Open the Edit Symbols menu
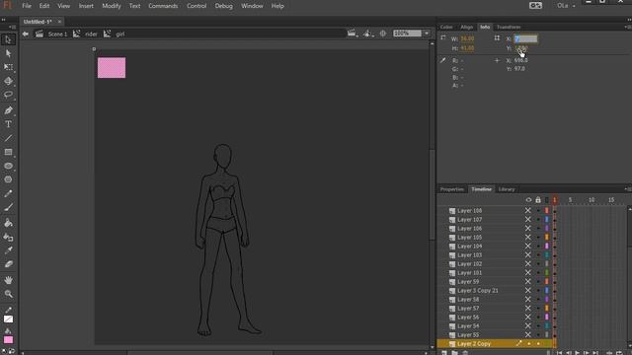 click(x=367, y=34)
